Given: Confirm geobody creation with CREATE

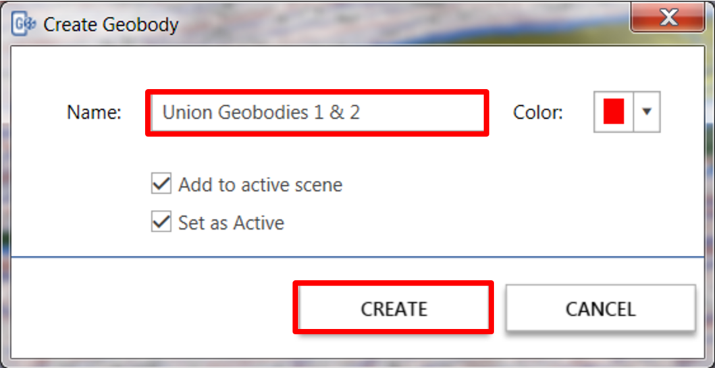Looking at the screenshot, I should (x=394, y=309).
